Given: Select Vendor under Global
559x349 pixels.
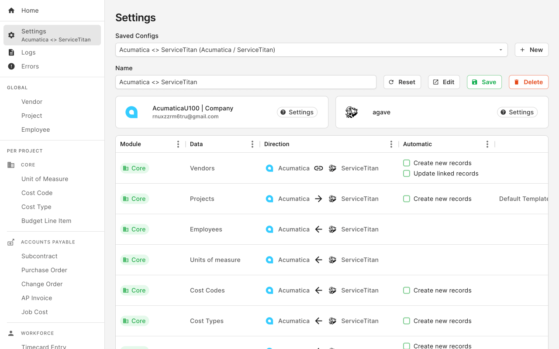Looking at the screenshot, I should coord(32,102).
